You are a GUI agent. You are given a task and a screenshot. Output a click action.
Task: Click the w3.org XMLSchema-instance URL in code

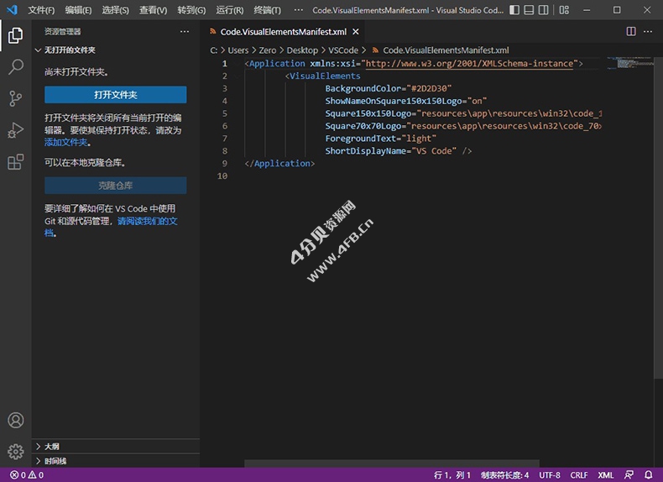[469, 64]
